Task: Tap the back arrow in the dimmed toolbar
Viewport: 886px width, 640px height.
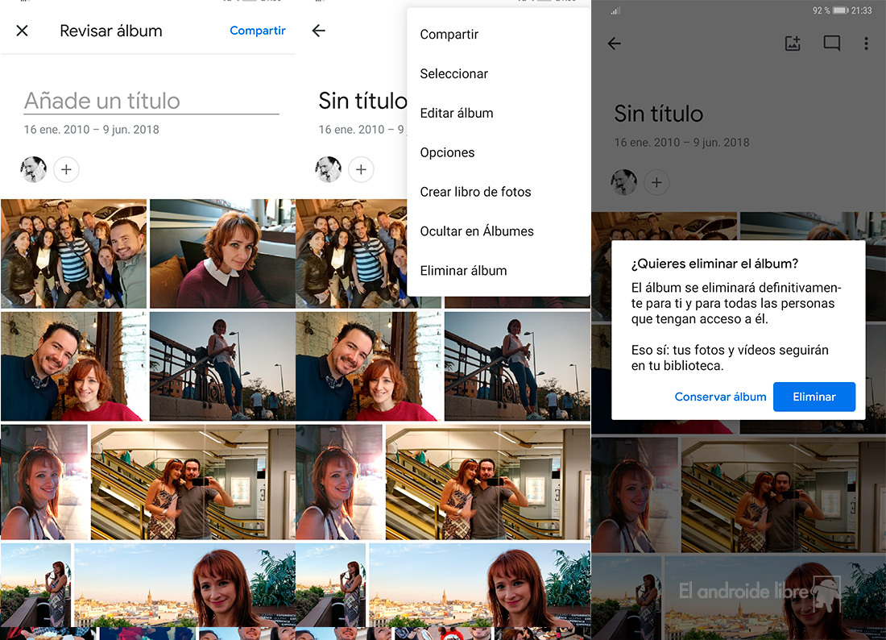Action: pyautogui.click(x=615, y=44)
